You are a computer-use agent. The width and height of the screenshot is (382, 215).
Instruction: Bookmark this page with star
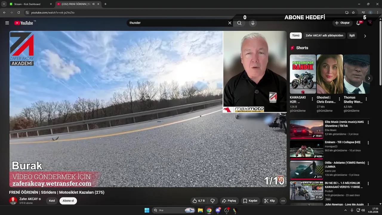(x=353, y=13)
